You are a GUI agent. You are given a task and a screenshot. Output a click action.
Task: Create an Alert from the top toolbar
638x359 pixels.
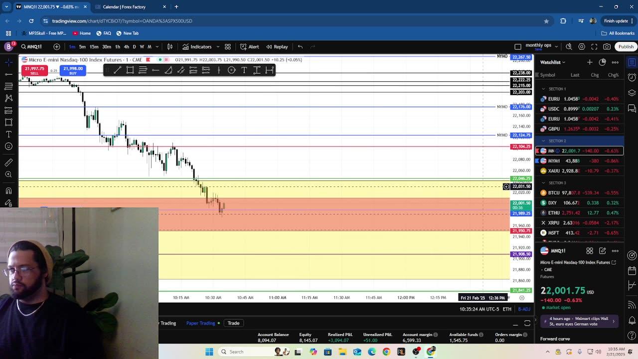click(x=249, y=47)
